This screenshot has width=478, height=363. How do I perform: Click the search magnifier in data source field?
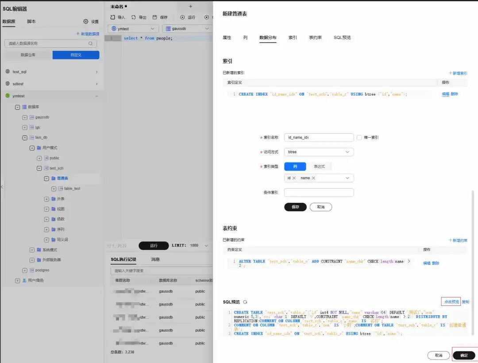pyautogui.click(x=91, y=43)
